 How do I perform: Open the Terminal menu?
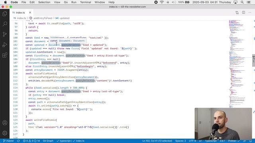pos(86,2)
